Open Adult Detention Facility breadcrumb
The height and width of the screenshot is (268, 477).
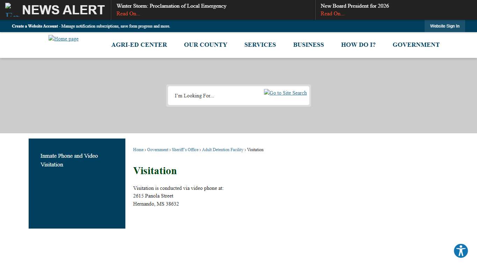(222, 150)
